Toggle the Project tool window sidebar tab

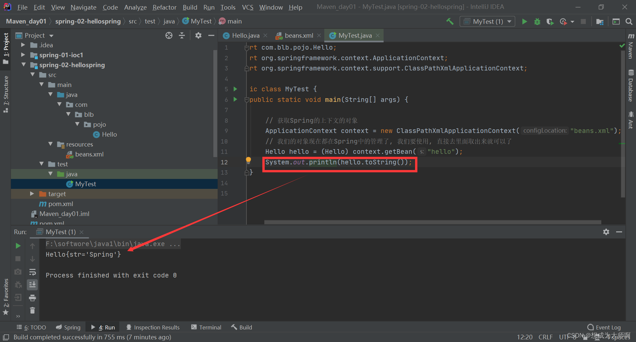click(x=6, y=49)
